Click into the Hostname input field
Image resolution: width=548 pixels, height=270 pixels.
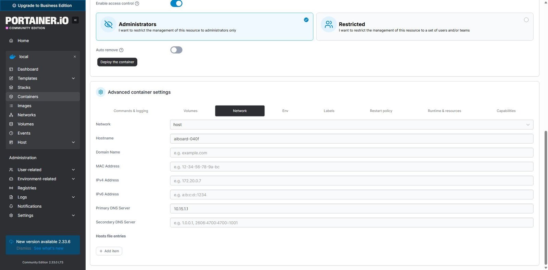tap(351, 139)
